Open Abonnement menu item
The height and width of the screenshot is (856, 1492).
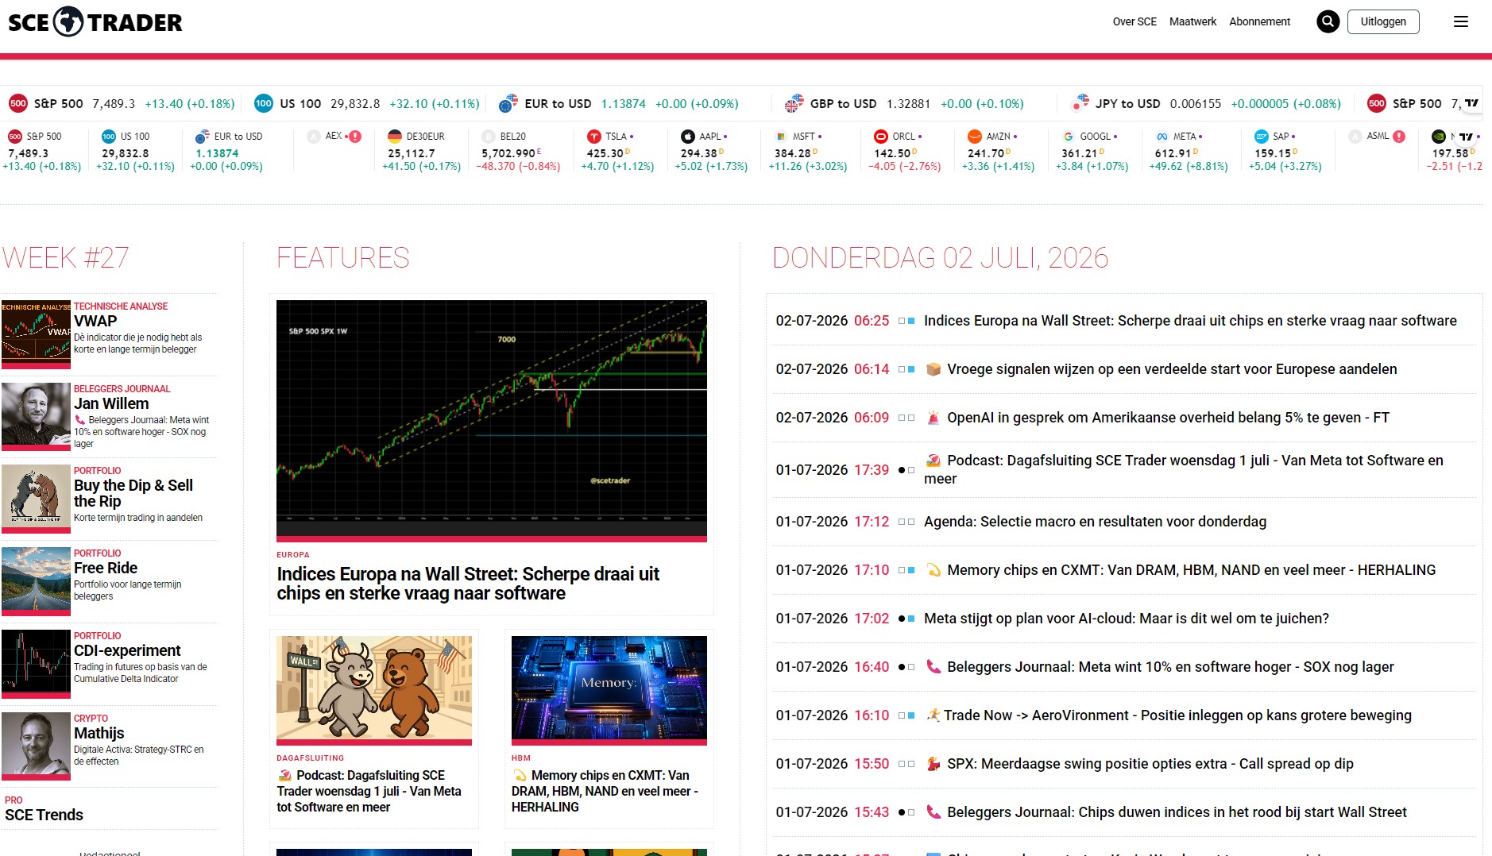coord(1259,21)
